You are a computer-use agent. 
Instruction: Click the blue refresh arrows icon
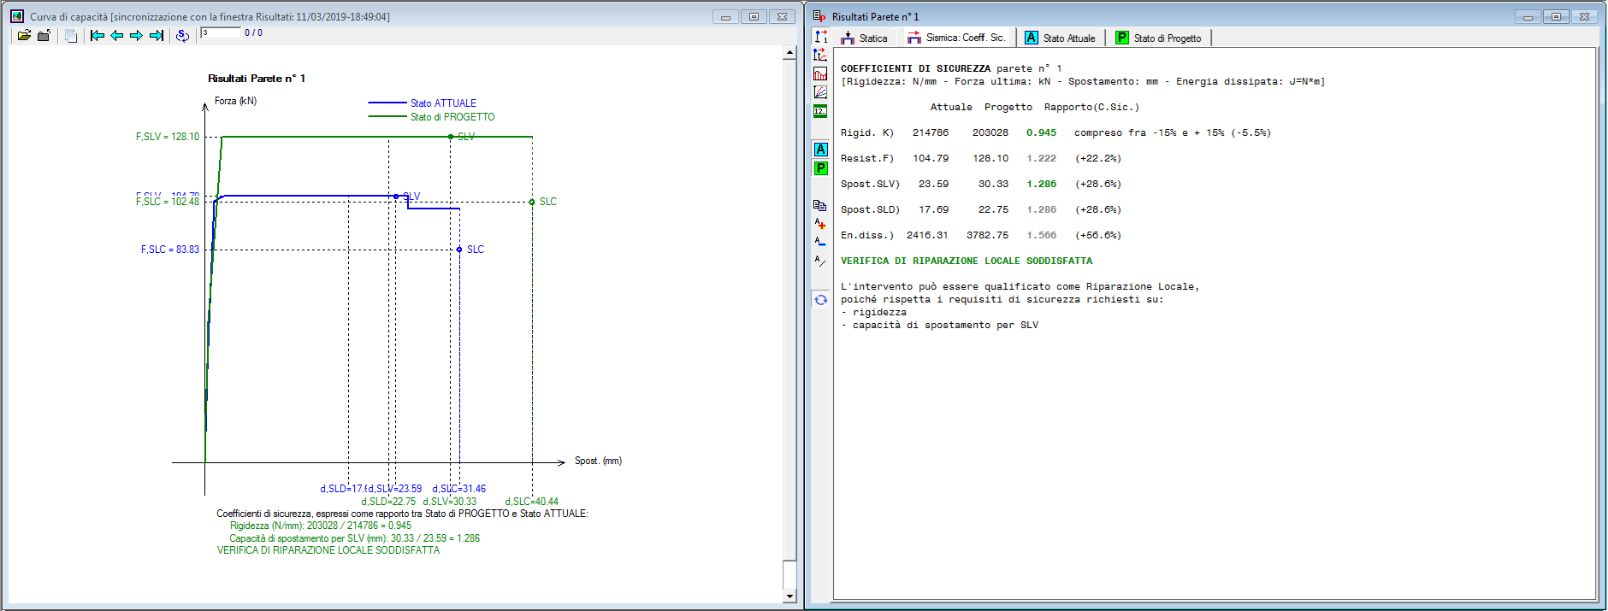(820, 300)
